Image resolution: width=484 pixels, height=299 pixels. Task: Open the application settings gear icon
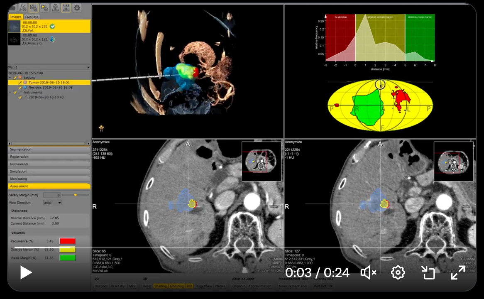[x=77, y=8]
